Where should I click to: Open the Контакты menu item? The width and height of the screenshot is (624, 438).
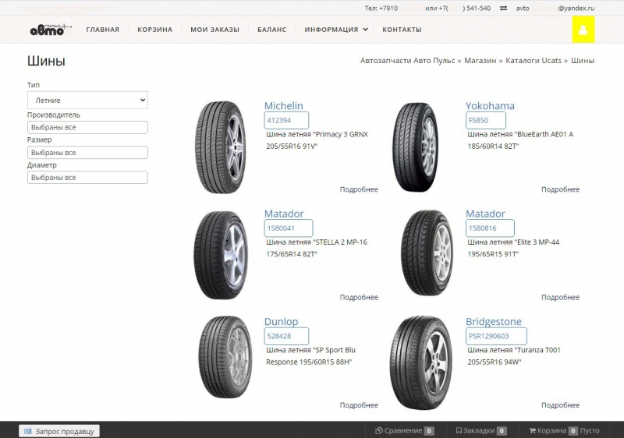[x=402, y=30]
